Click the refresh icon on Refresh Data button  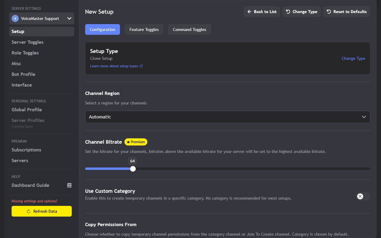28,211
